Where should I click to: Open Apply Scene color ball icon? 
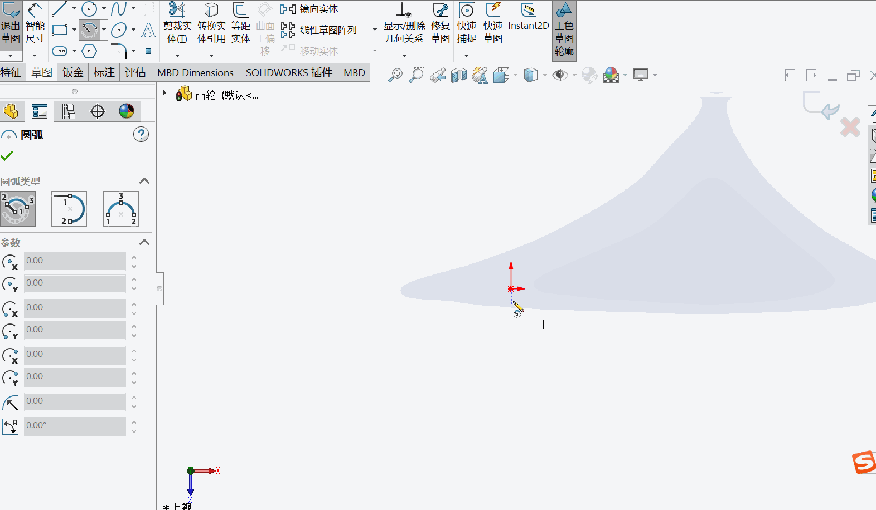(x=611, y=75)
